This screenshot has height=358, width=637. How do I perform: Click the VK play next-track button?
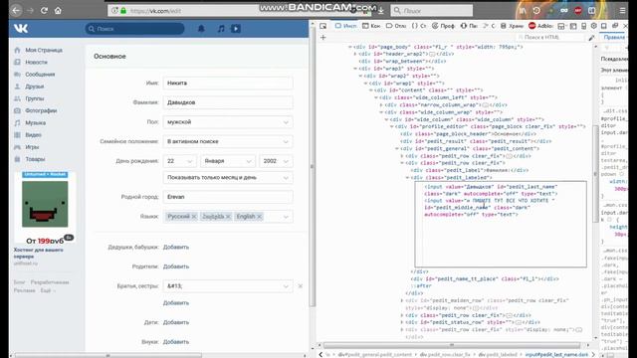(236, 29)
